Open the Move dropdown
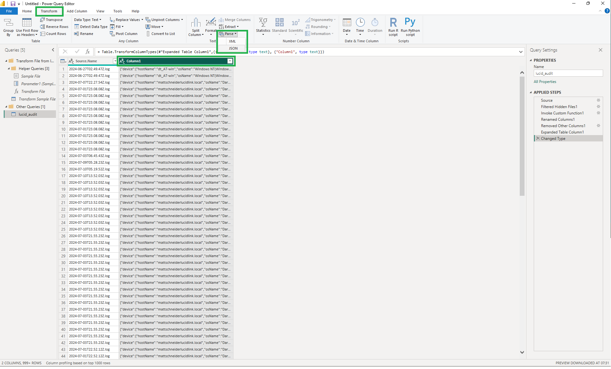The height and width of the screenshot is (369, 611). click(x=154, y=27)
